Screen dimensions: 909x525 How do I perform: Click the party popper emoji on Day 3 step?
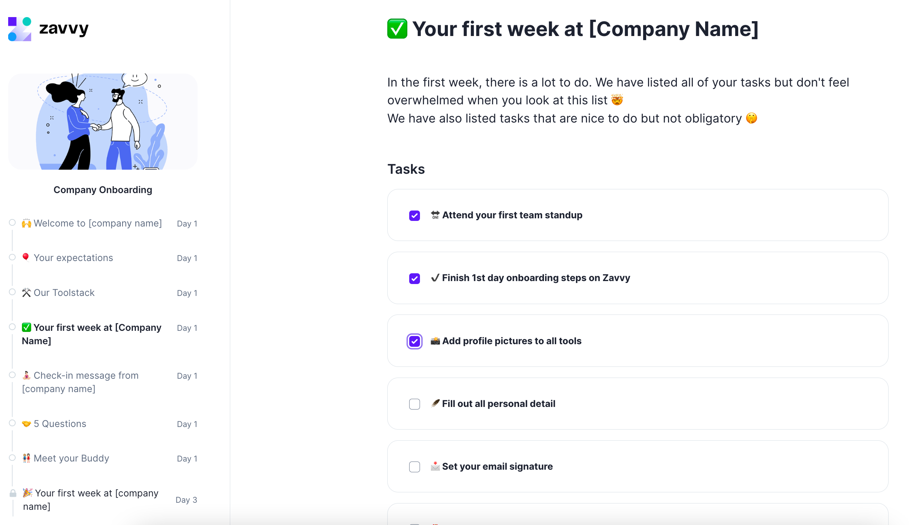tap(27, 493)
